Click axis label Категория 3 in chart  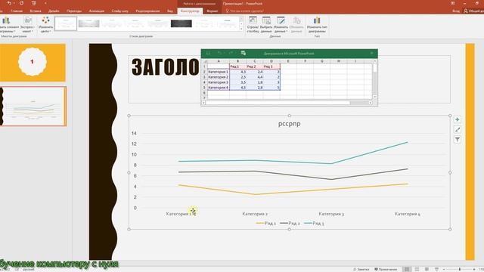pos(331,214)
